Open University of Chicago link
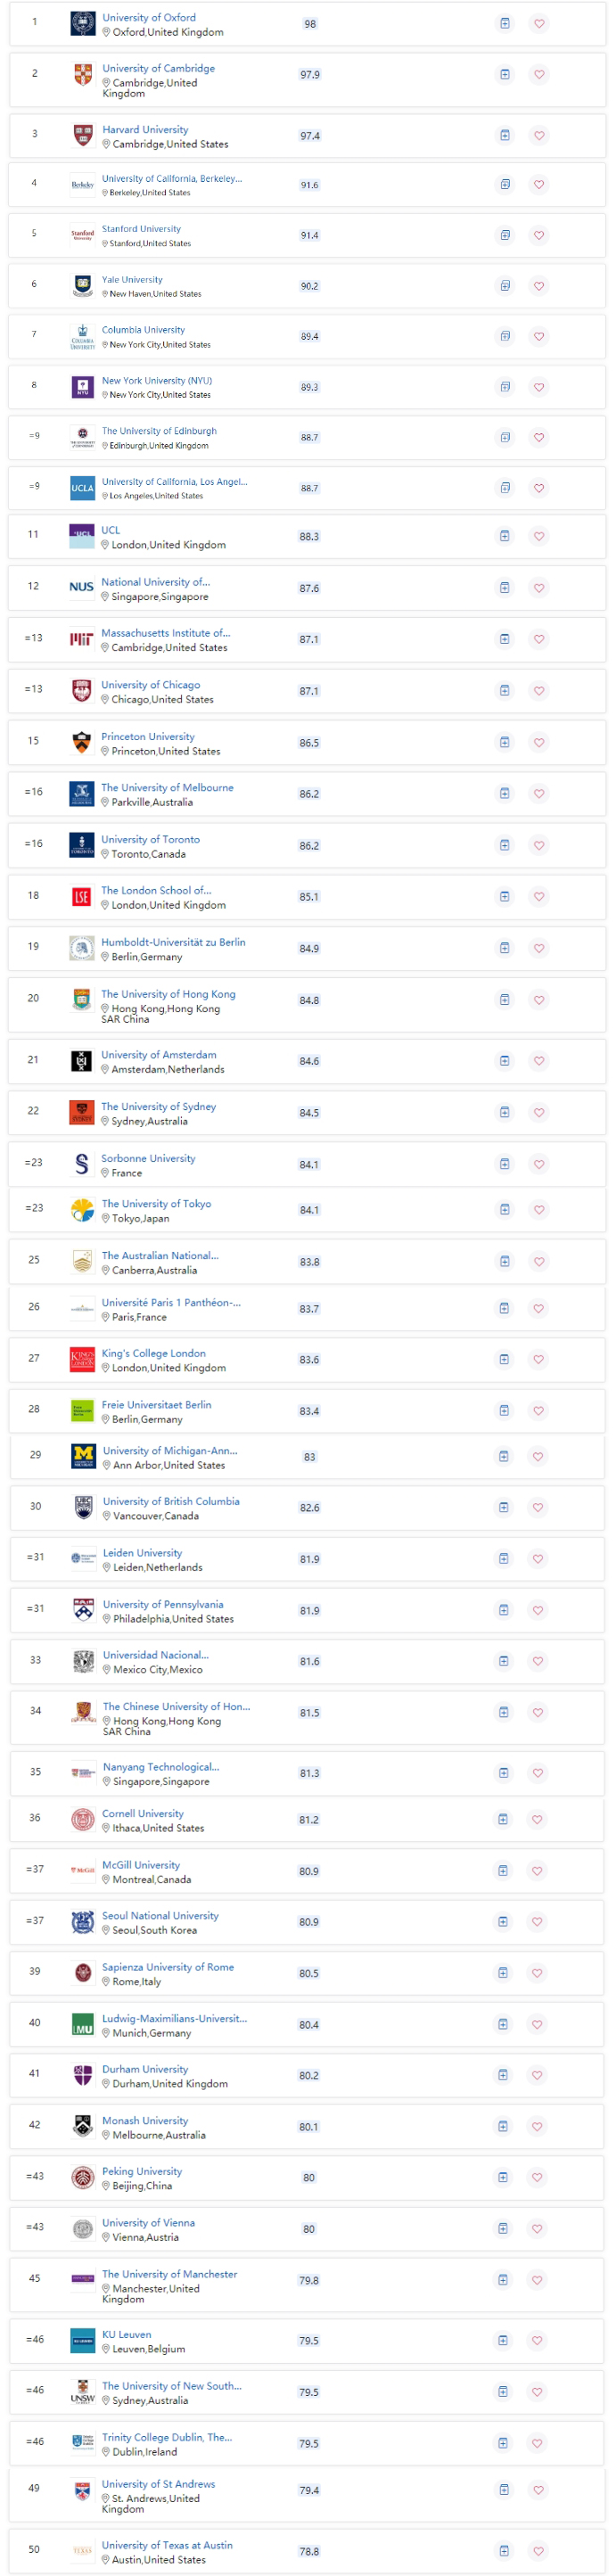This screenshot has width=616, height=2576. pyautogui.click(x=150, y=685)
